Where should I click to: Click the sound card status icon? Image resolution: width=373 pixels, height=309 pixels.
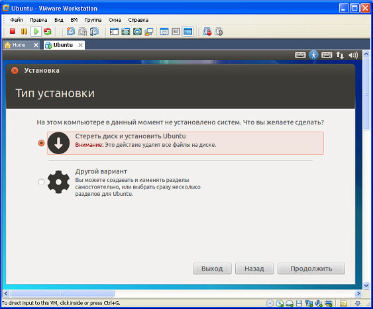tap(319, 303)
